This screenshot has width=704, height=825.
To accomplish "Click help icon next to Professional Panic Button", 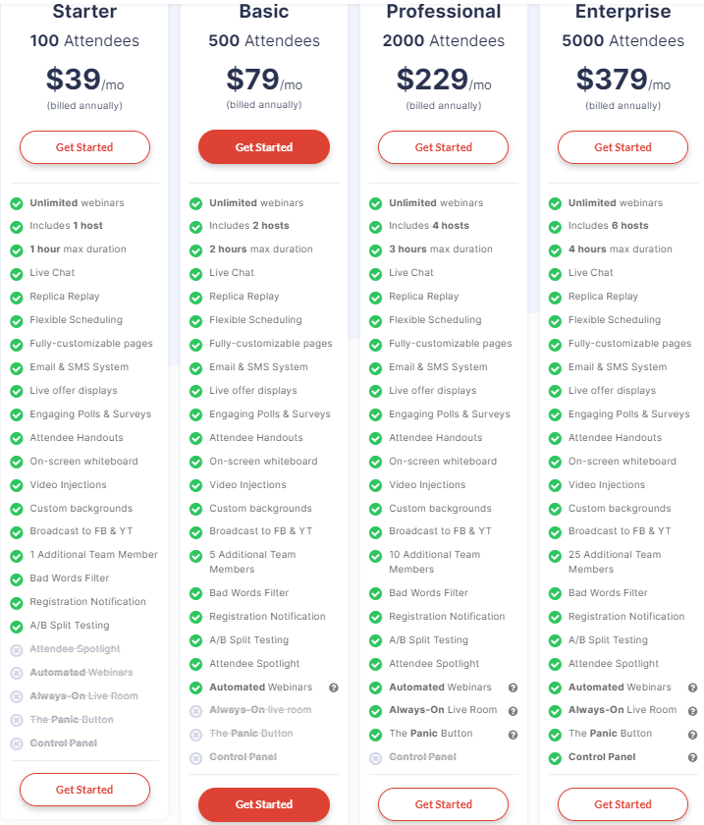I will click(x=513, y=735).
